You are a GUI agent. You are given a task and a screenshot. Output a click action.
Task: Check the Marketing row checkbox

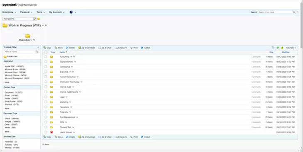[46, 102]
